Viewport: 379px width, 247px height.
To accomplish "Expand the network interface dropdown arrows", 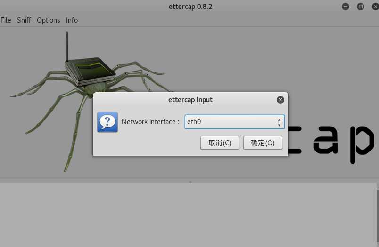I will [280, 122].
